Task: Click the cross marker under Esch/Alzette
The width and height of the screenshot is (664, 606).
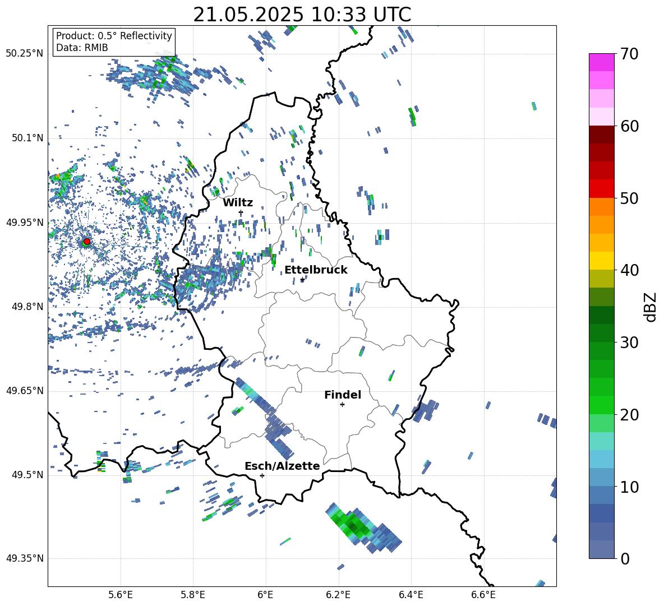Action: pos(262,475)
